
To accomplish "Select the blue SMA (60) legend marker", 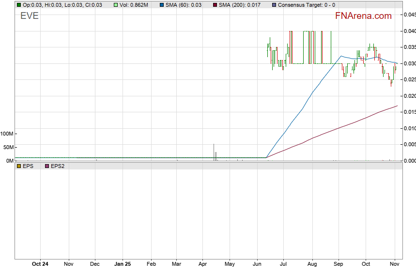I will click(x=161, y=5).
